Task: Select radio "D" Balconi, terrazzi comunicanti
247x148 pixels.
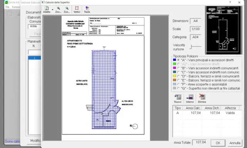Action: (178, 76)
